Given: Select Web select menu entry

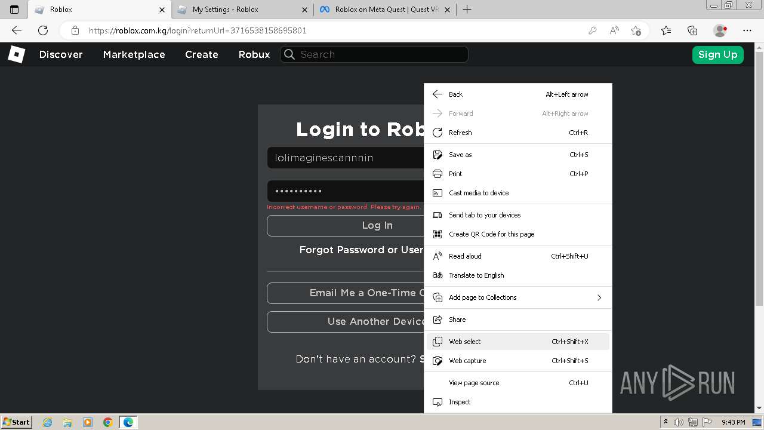Looking at the screenshot, I should coord(518,342).
